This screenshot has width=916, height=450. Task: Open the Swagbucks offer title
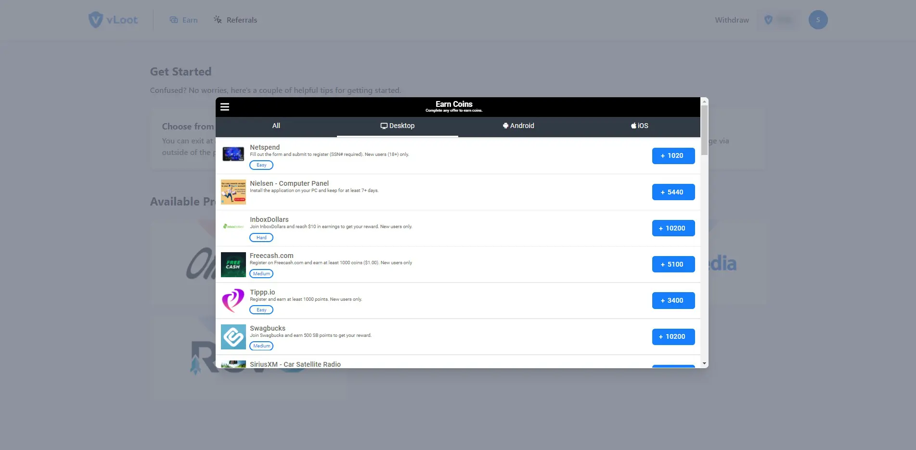(x=268, y=328)
